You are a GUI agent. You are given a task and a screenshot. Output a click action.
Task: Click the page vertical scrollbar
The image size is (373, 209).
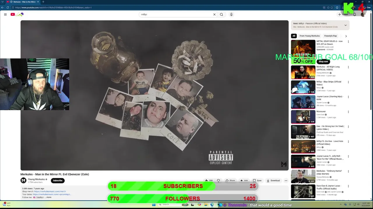click(x=372, y=61)
